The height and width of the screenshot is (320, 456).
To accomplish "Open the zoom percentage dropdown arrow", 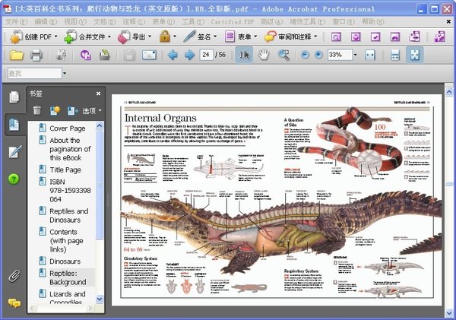I will [355, 55].
